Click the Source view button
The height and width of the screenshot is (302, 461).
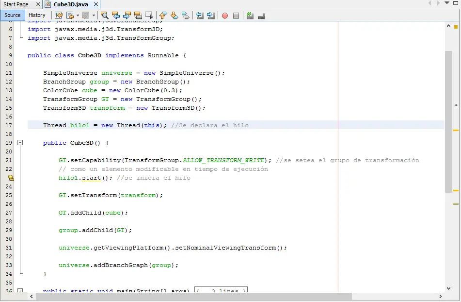(13, 15)
